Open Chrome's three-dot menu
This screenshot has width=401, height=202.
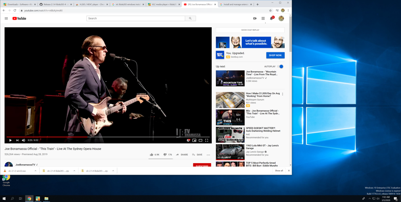(288, 11)
